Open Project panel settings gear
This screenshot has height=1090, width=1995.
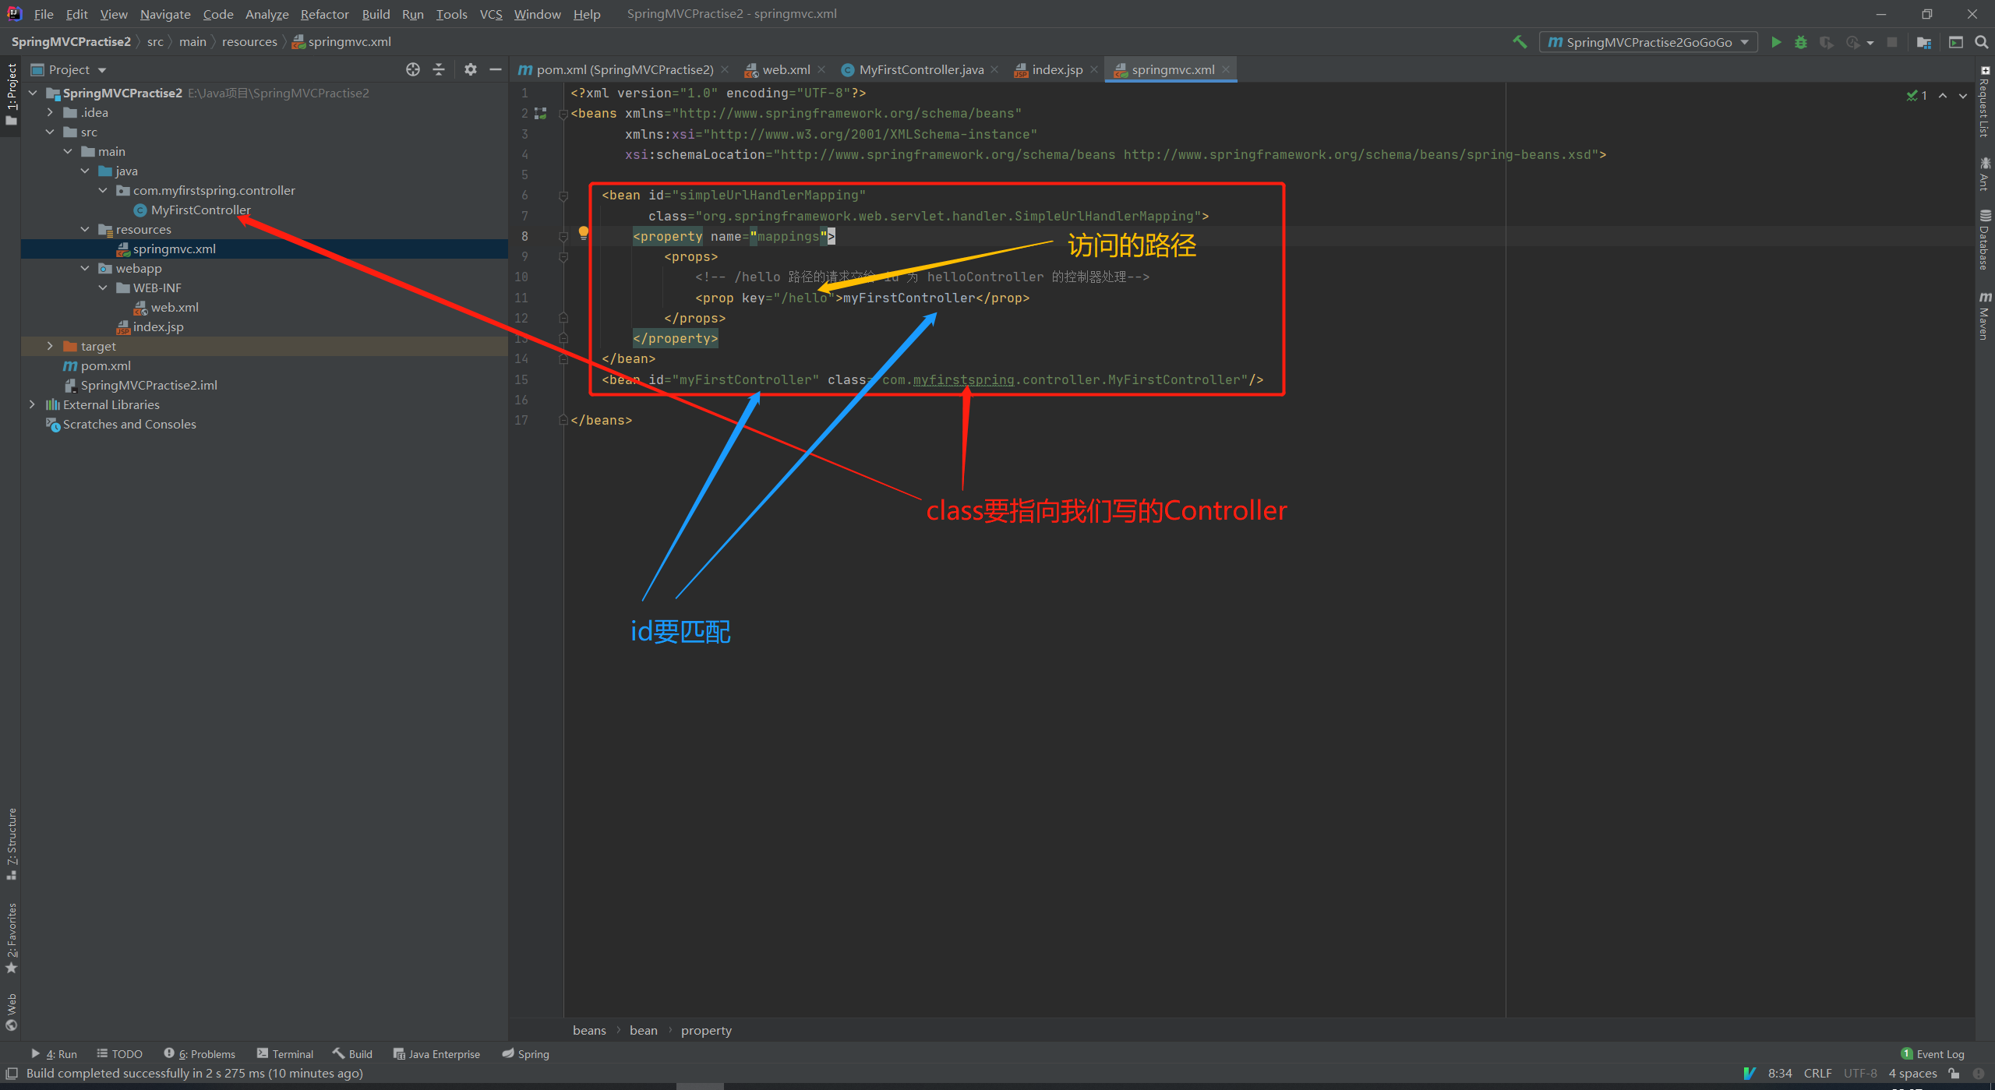470,69
